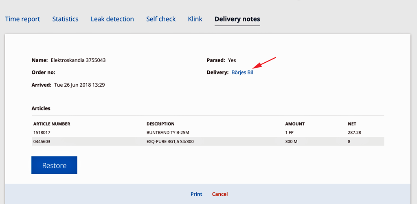Click the ARTICLE NUMBER column header

coord(52,124)
